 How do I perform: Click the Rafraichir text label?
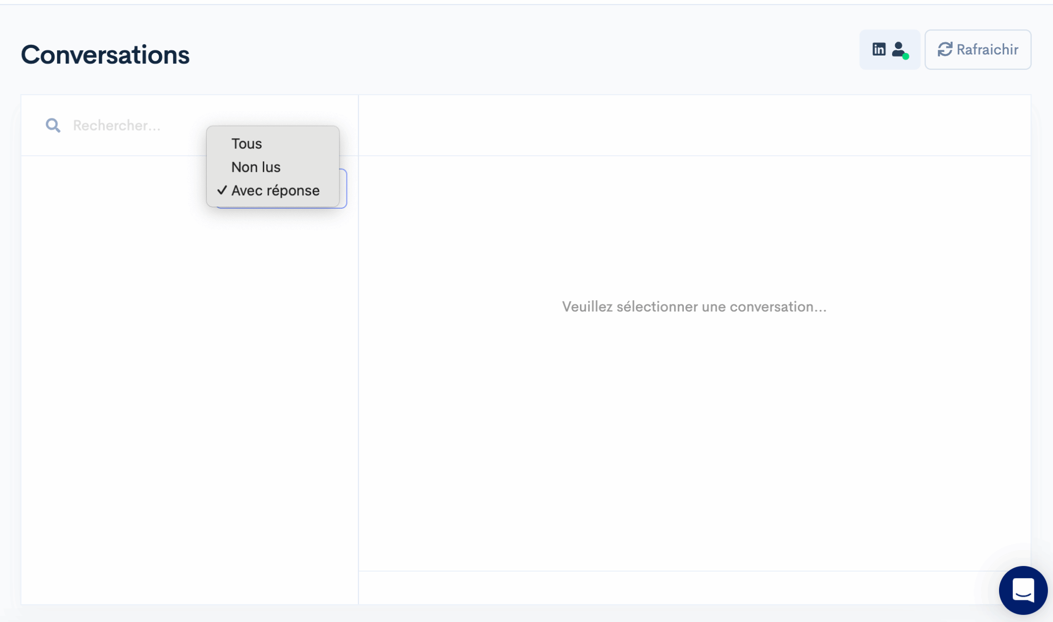tap(987, 49)
